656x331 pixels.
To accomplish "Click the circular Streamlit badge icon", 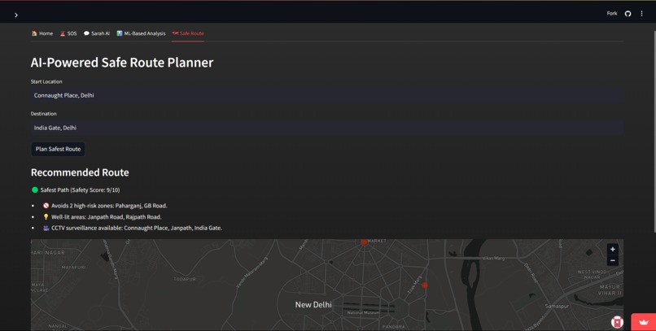I will pos(617,322).
